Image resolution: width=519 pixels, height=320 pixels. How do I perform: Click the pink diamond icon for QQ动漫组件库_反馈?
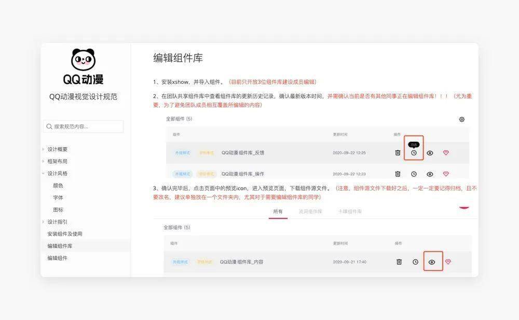pos(446,153)
